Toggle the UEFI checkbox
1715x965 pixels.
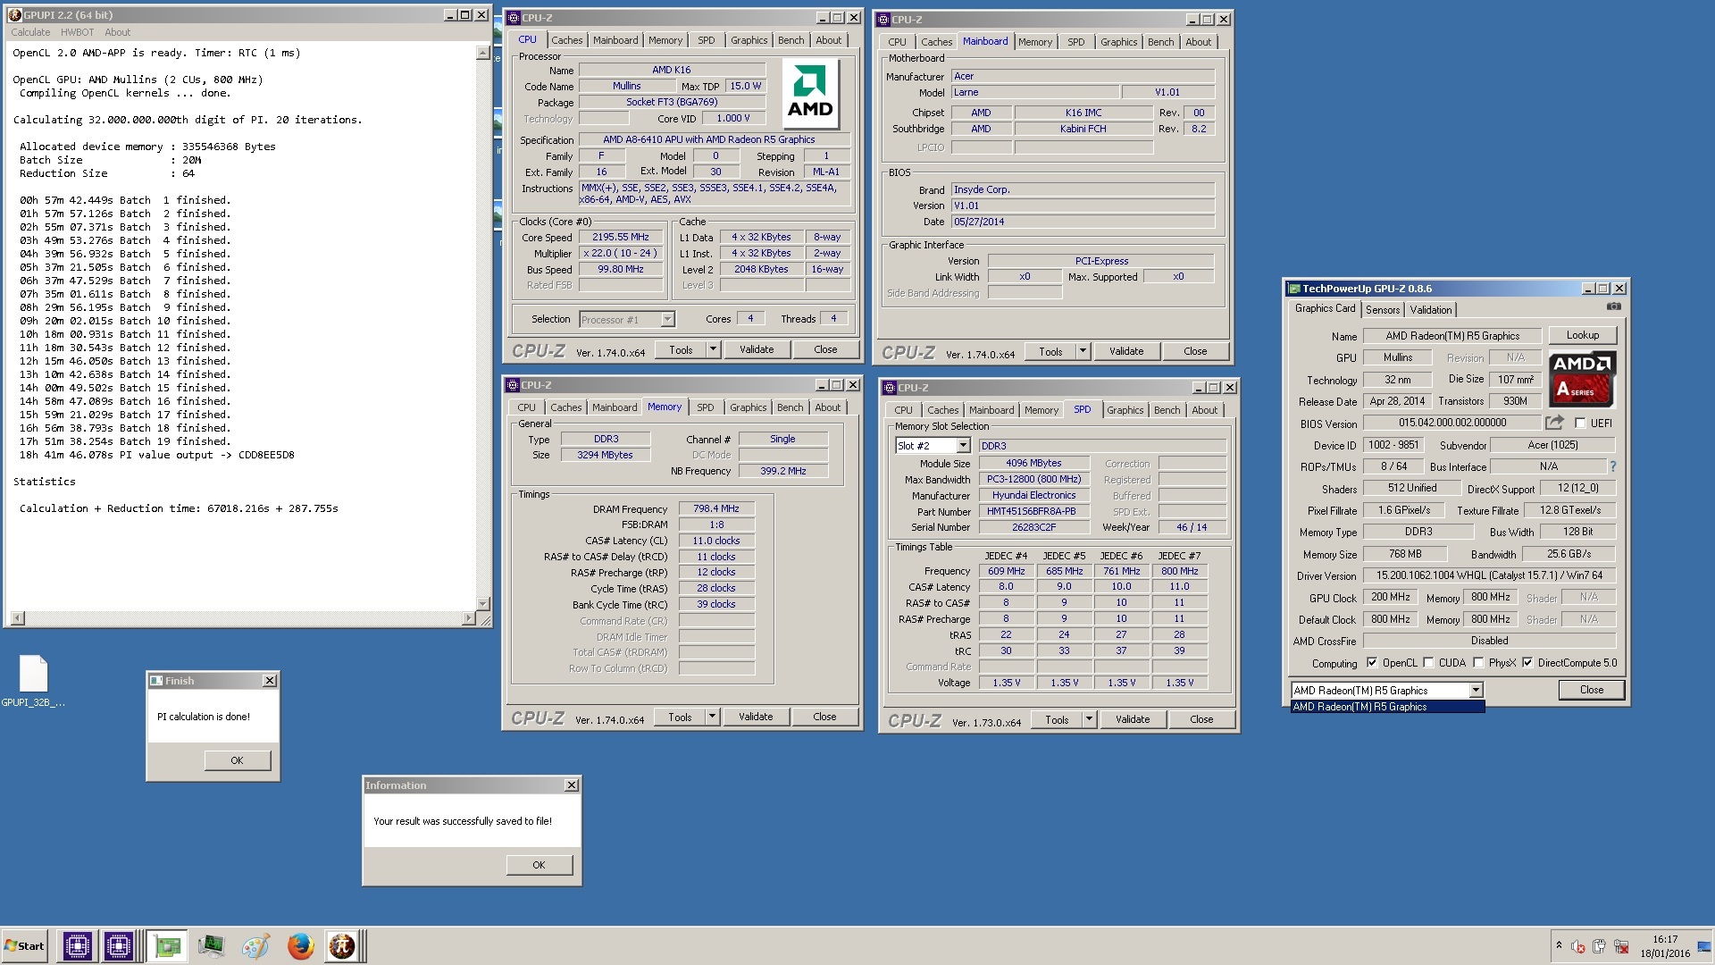point(1580,424)
